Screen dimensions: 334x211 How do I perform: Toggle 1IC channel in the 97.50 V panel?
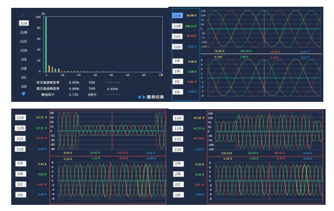click(178, 185)
